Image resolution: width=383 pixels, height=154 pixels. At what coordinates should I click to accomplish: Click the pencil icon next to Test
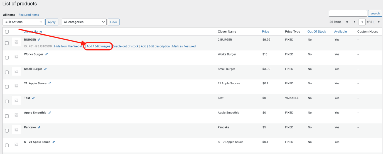[x=33, y=98]
